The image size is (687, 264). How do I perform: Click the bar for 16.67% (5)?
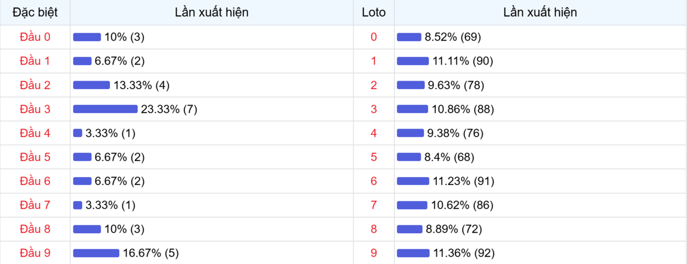pyautogui.click(x=96, y=253)
